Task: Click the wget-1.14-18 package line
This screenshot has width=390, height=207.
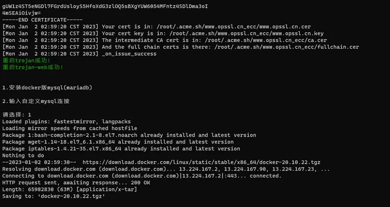Action: click(118, 142)
